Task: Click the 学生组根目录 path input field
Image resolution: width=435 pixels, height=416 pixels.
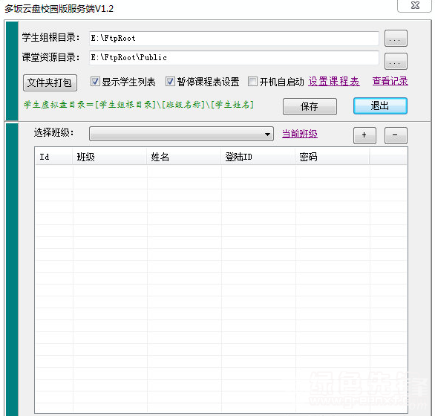Action: (234, 39)
